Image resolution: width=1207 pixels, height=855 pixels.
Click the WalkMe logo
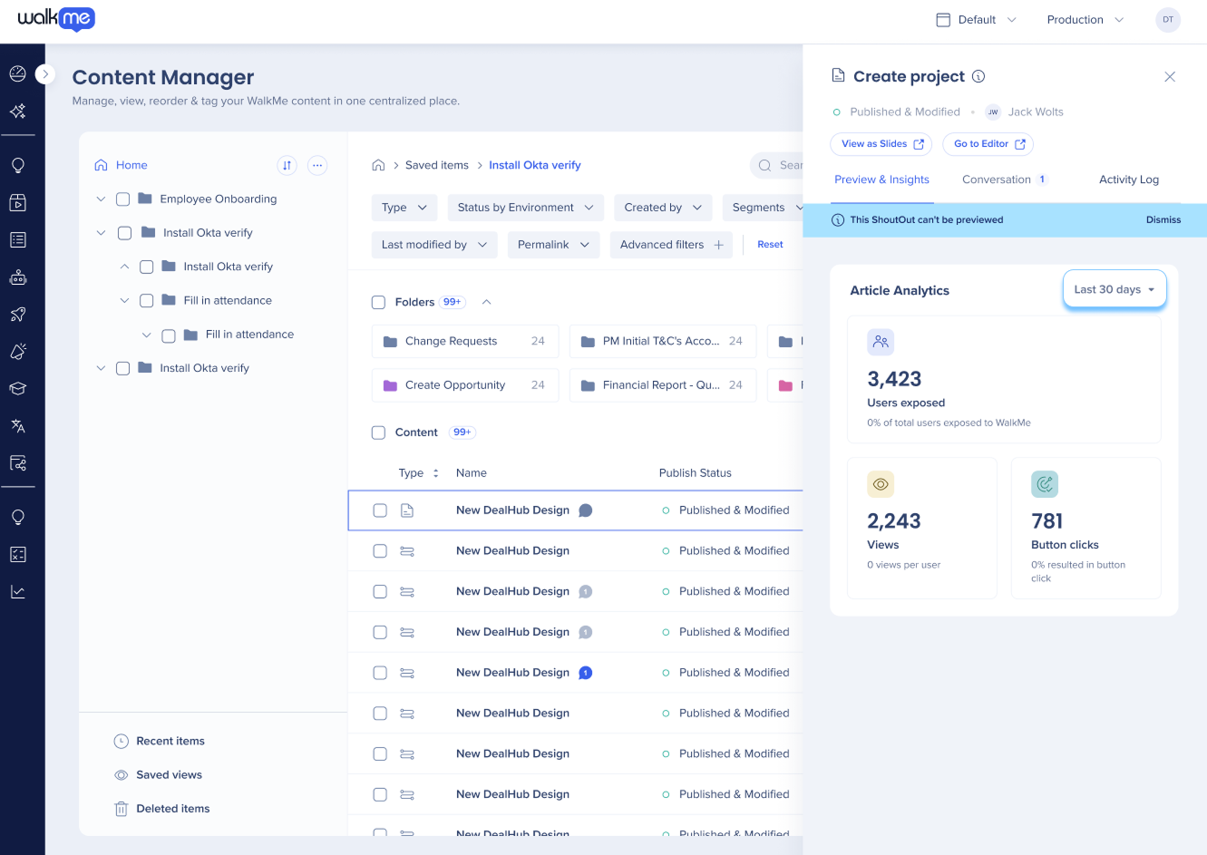[x=56, y=18]
